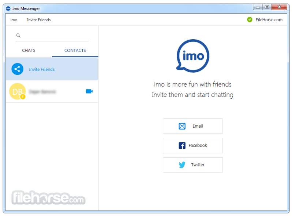Click the Twitter bird icon
Screen dimensions: 292x216
pyautogui.click(x=182, y=165)
